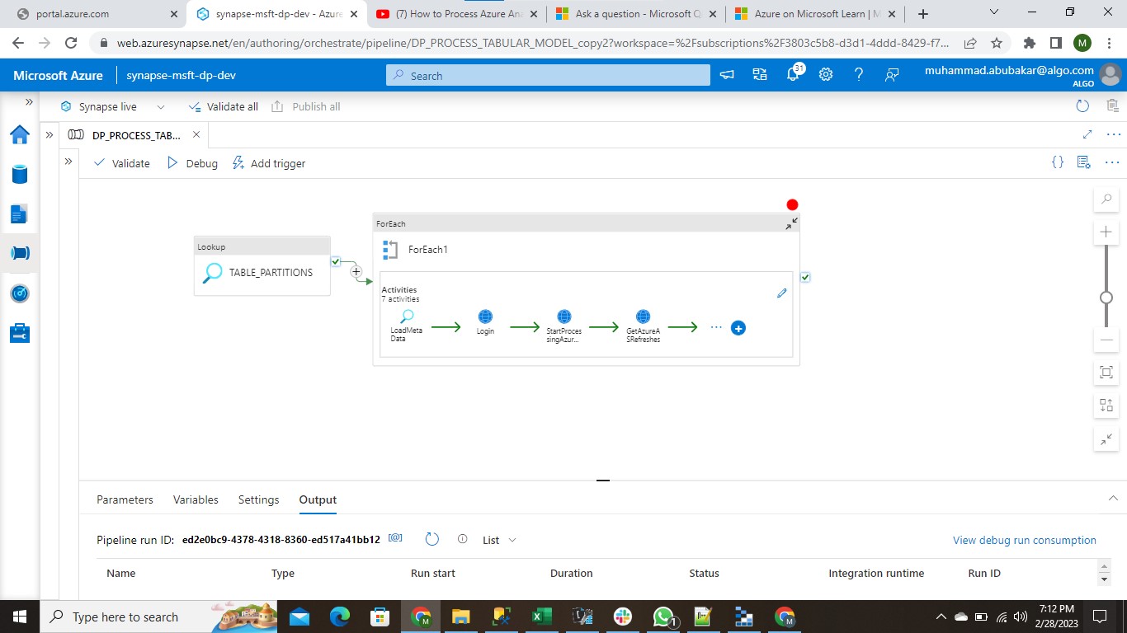Screen dimensions: 1127x633
Task: Open the Data hub icon in sidebar
Action: tap(21, 174)
